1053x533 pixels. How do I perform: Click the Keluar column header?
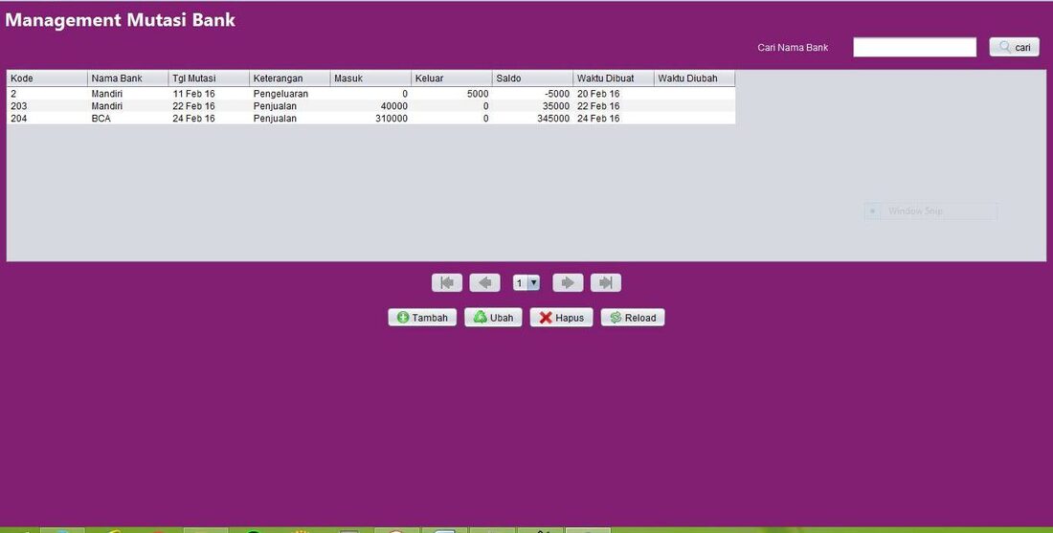452,78
